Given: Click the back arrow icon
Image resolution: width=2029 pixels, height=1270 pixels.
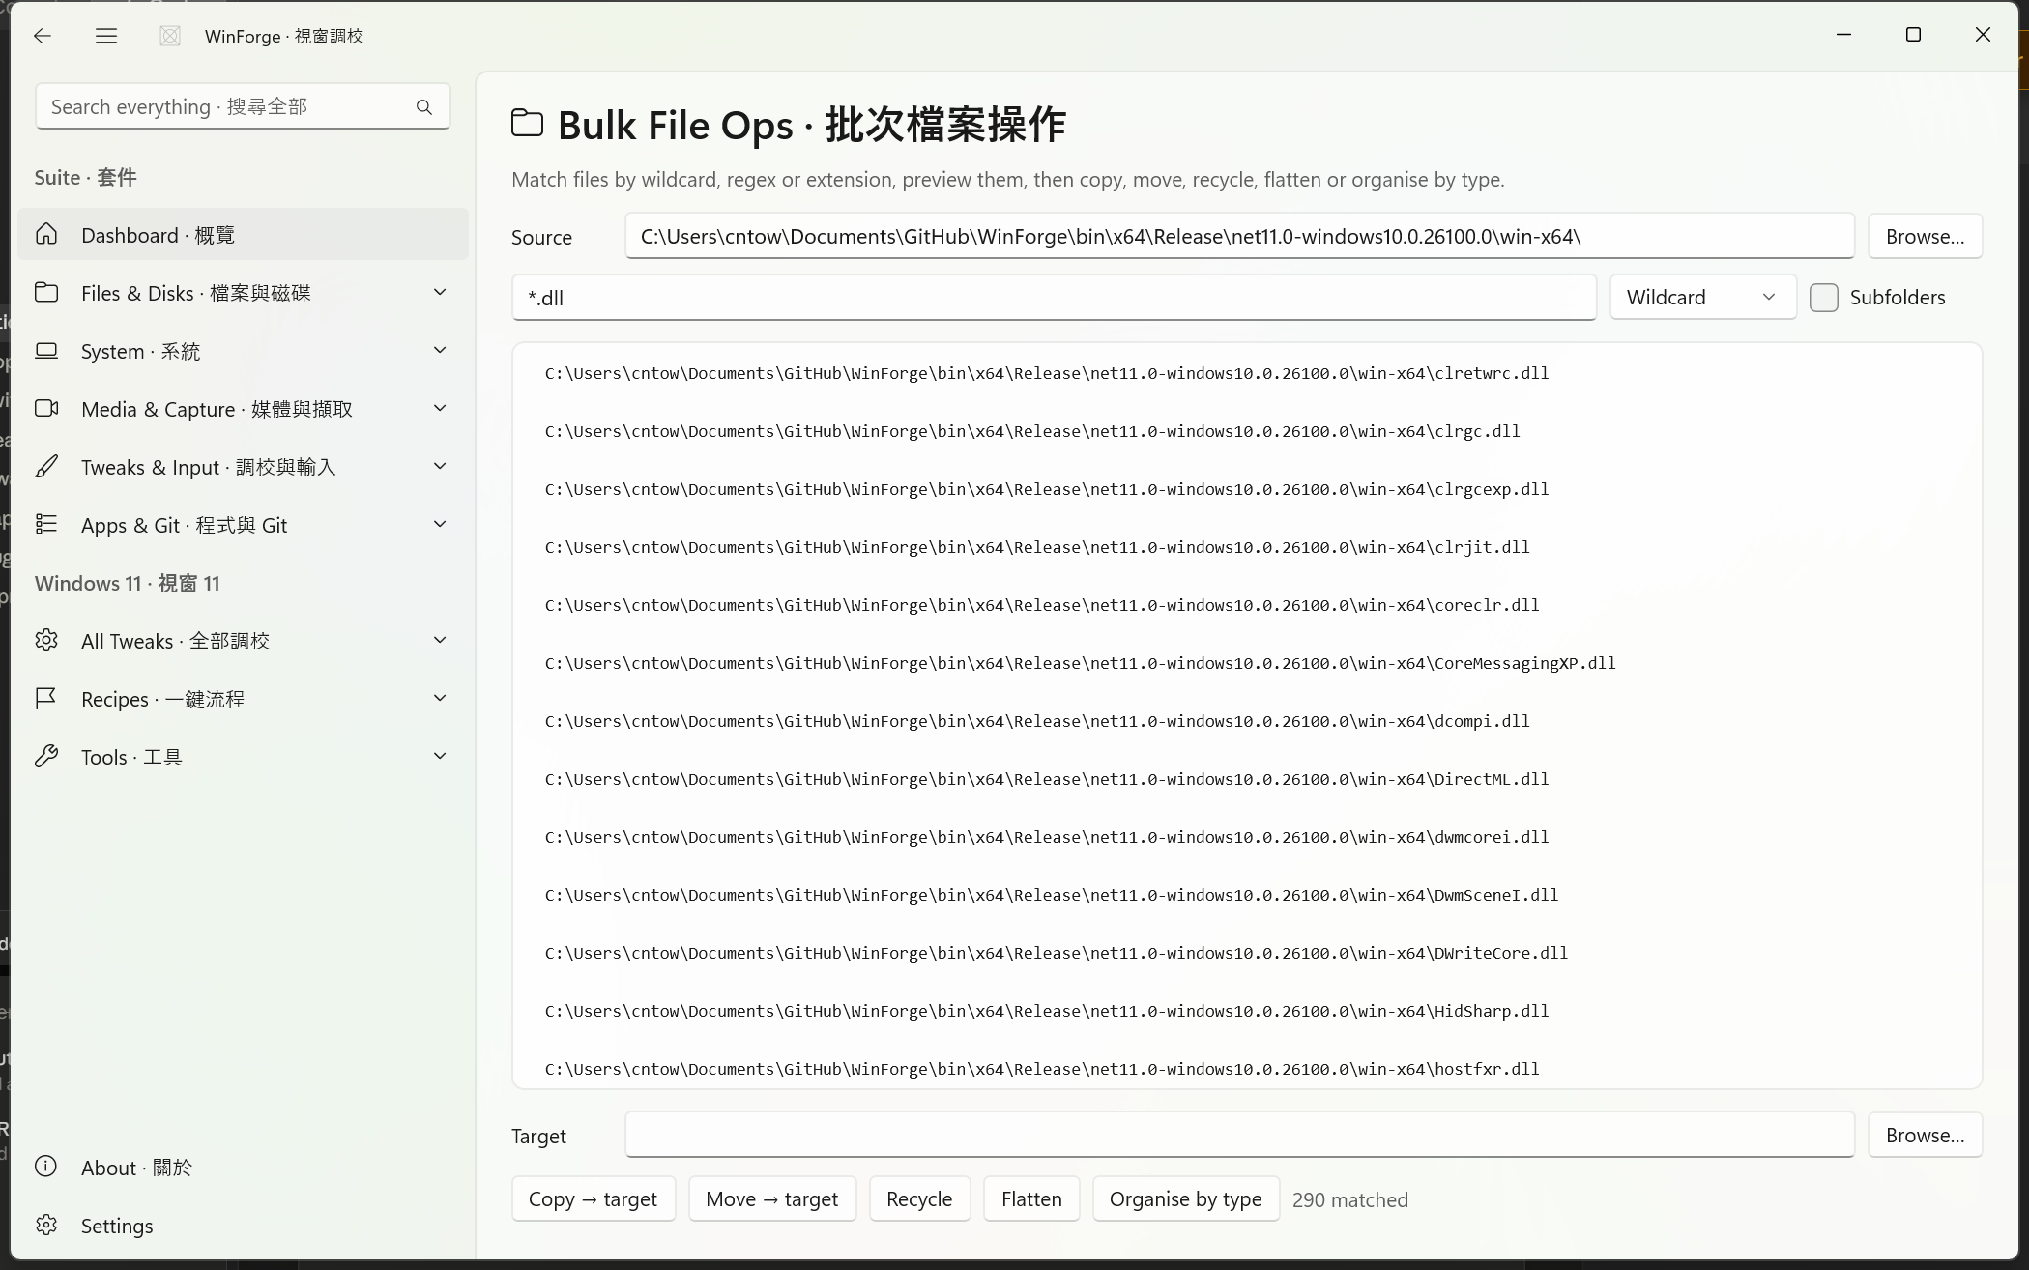Looking at the screenshot, I should (x=42, y=36).
